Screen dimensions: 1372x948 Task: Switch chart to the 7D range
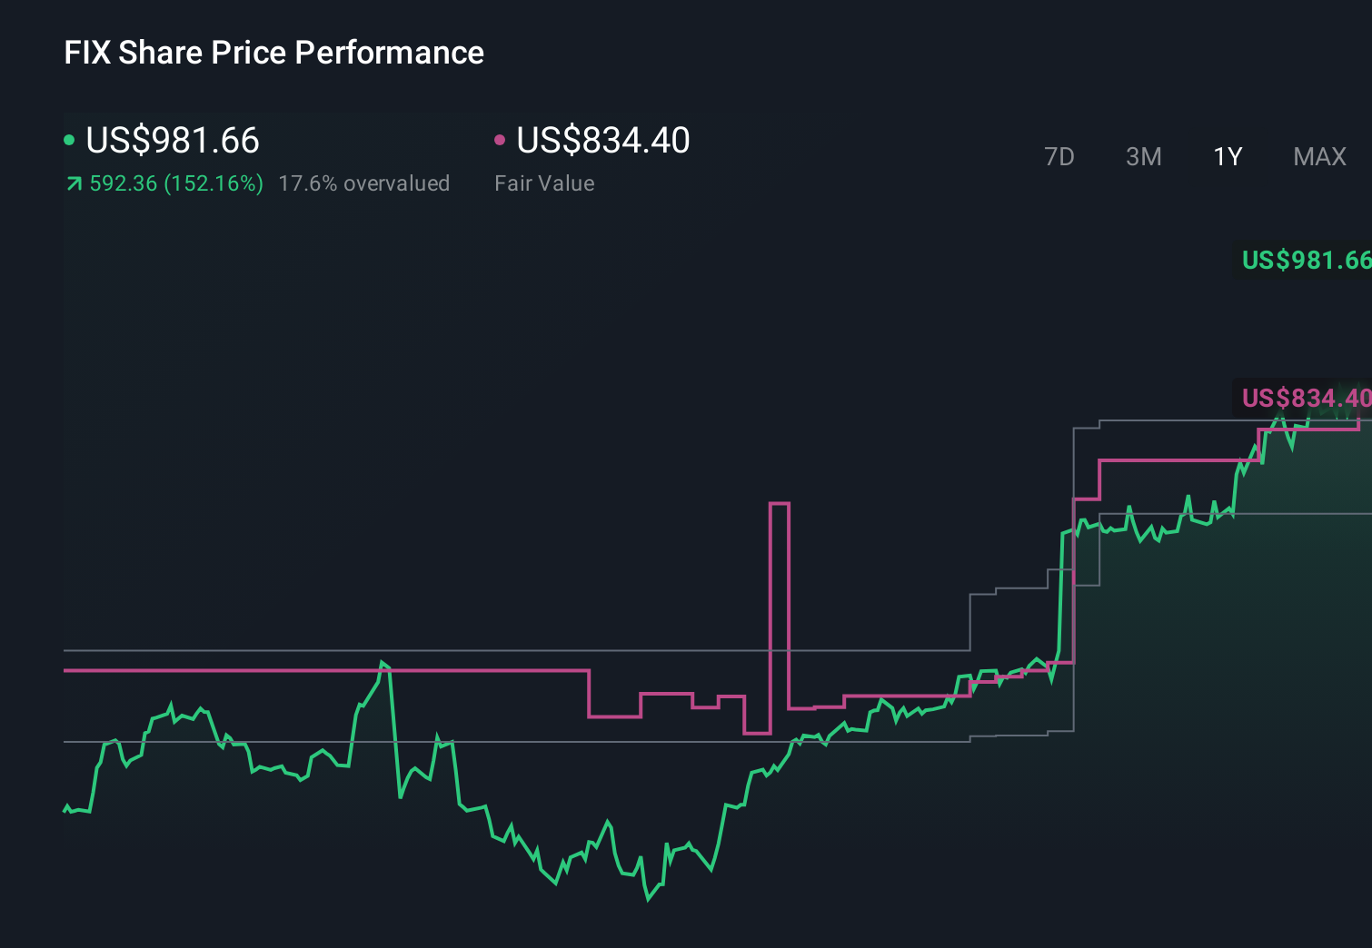pos(1059,157)
